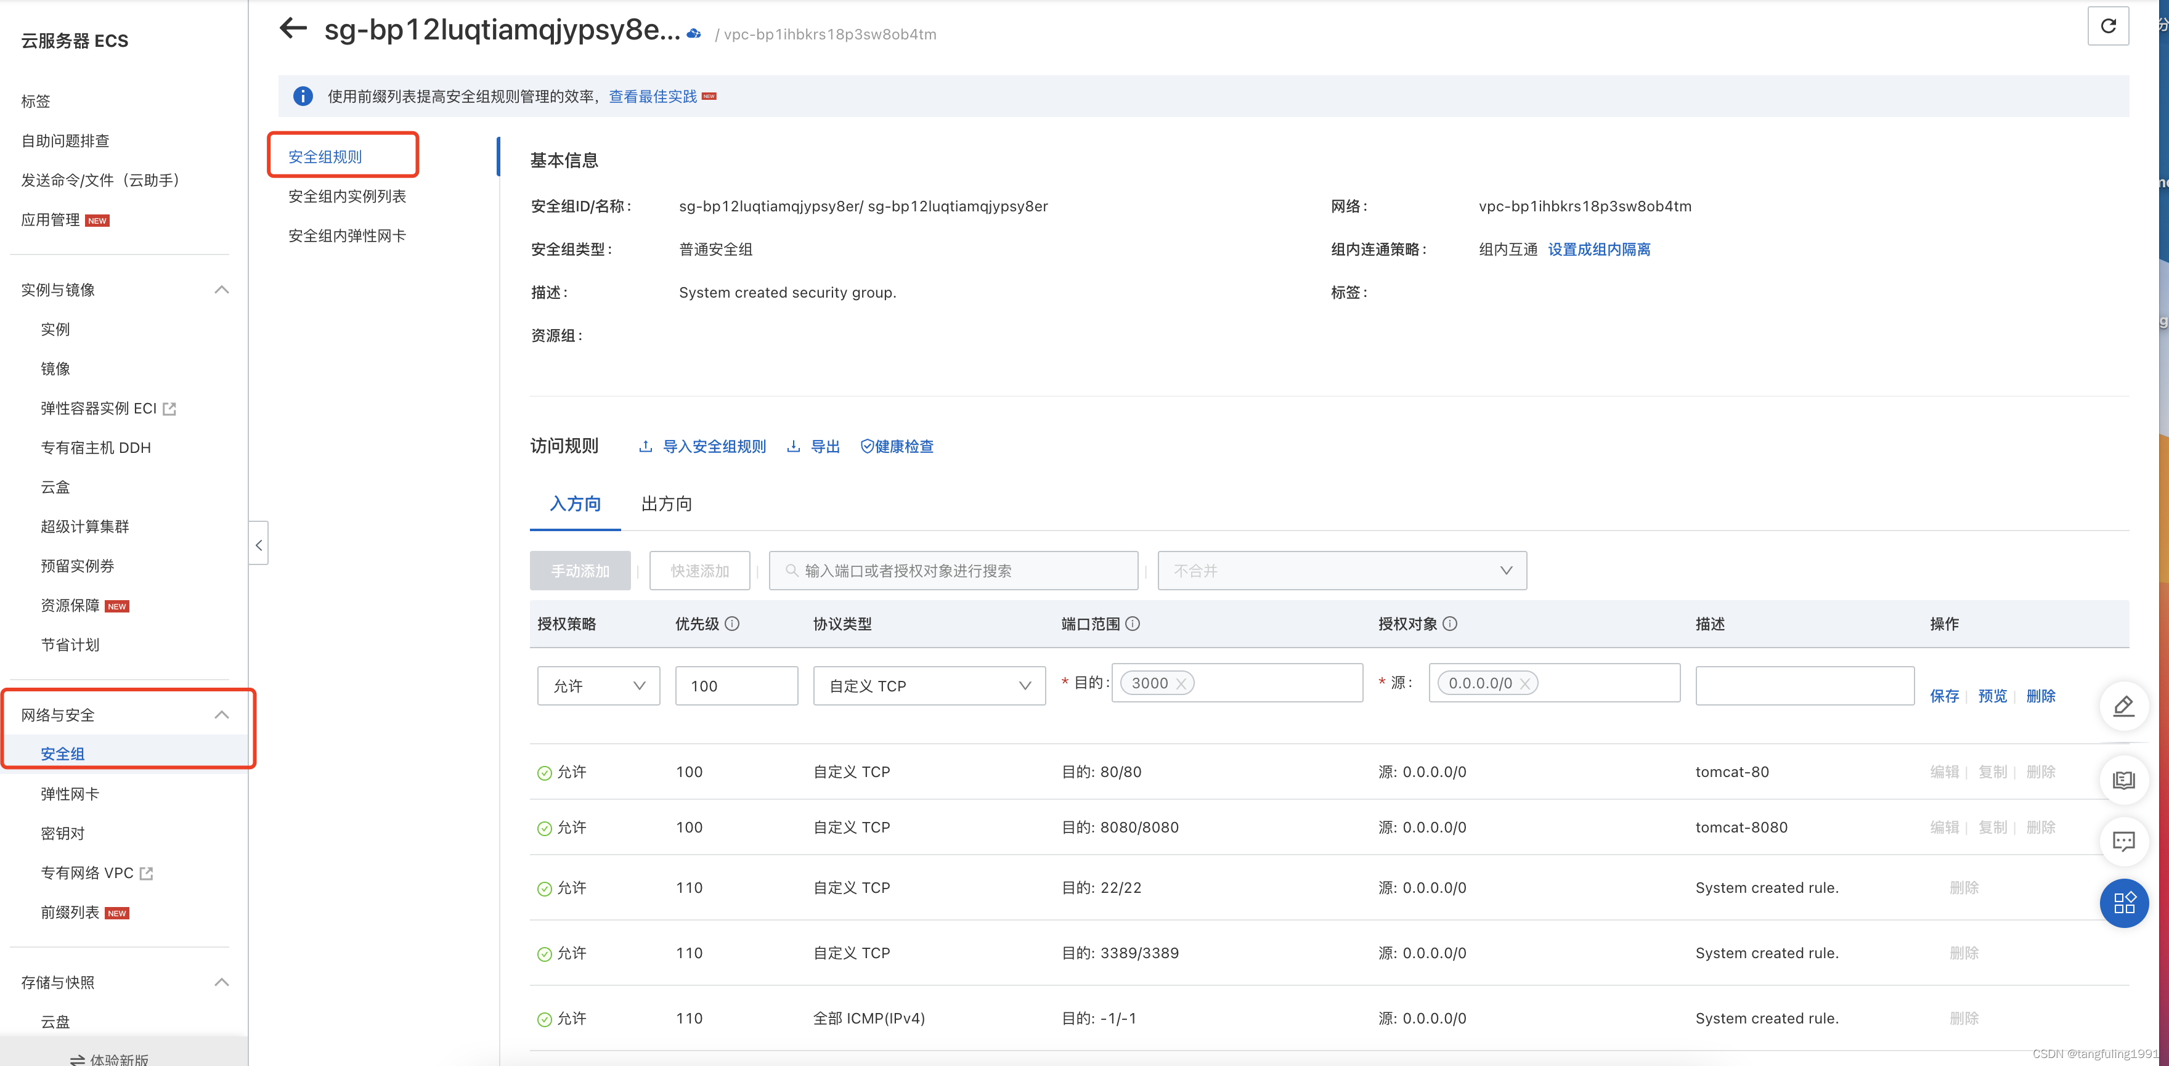This screenshot has width=2169, height=1066.
Task: Open the 不合并 merge dropdown
Action: (x=1342, y=570)
